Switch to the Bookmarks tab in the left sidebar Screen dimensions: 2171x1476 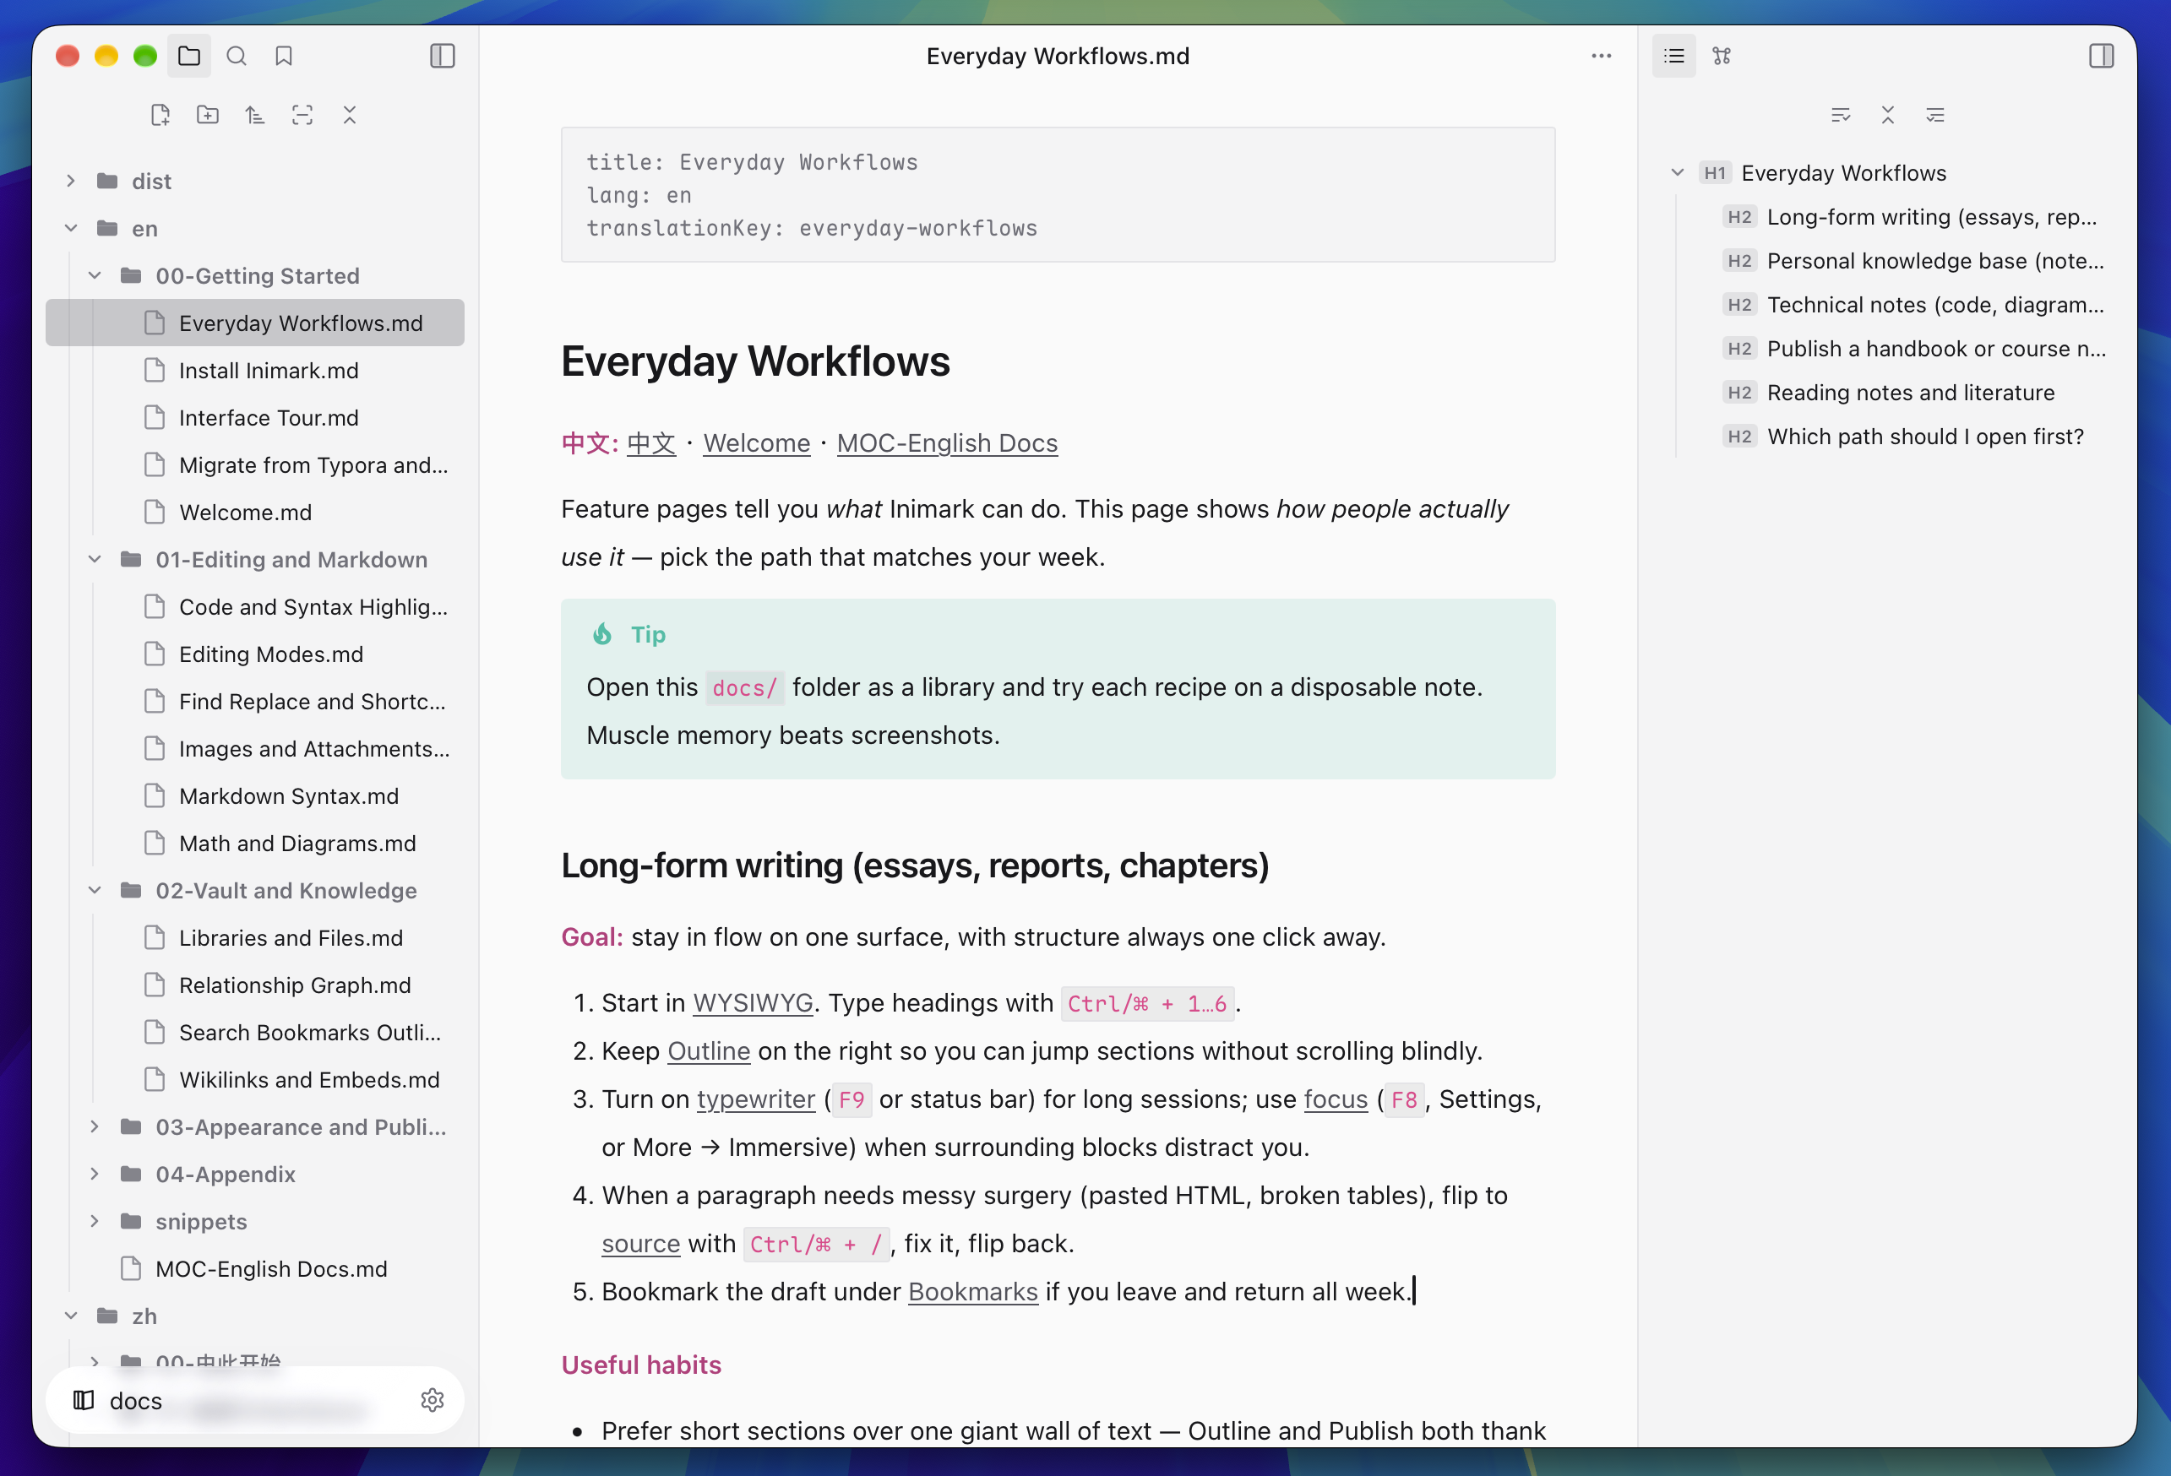[x=284, y=56]
